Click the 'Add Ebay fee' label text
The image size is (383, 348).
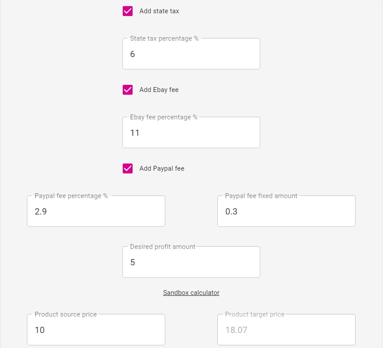159,90
